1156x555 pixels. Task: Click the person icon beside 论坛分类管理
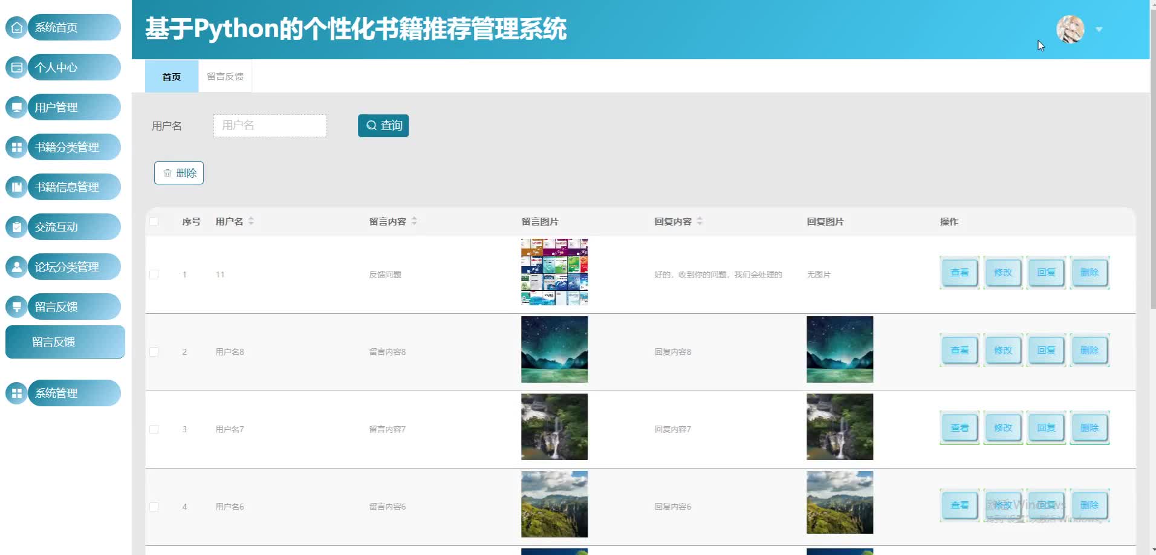click(17, 267)
